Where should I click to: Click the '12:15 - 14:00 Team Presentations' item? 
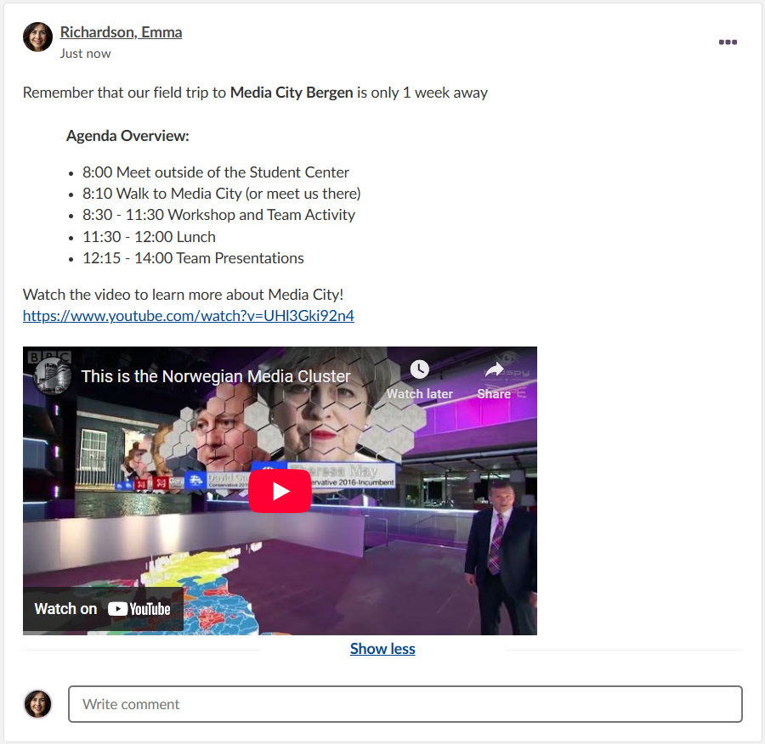(193, 258)
